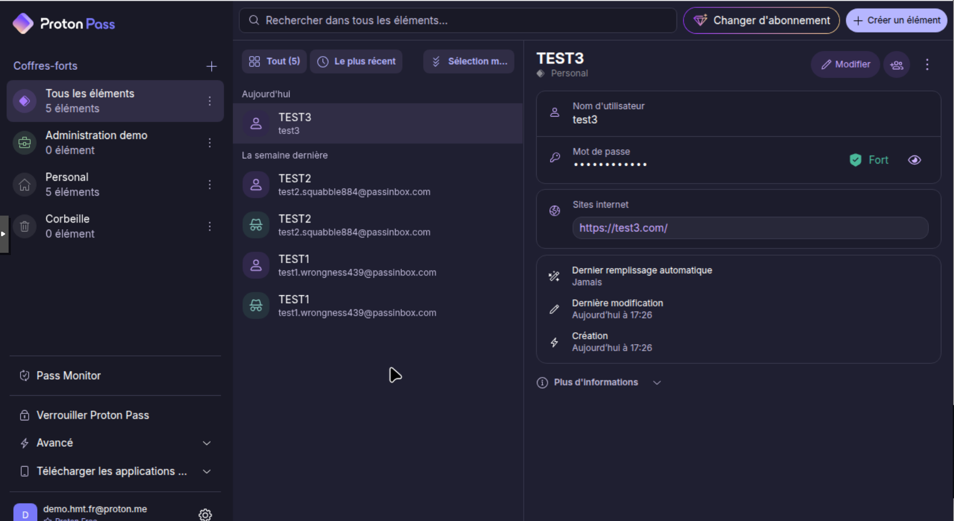The image size is (954, 521).
Task: Open the Tout (5) filter dropdown
Action: [x=274, y=61]
